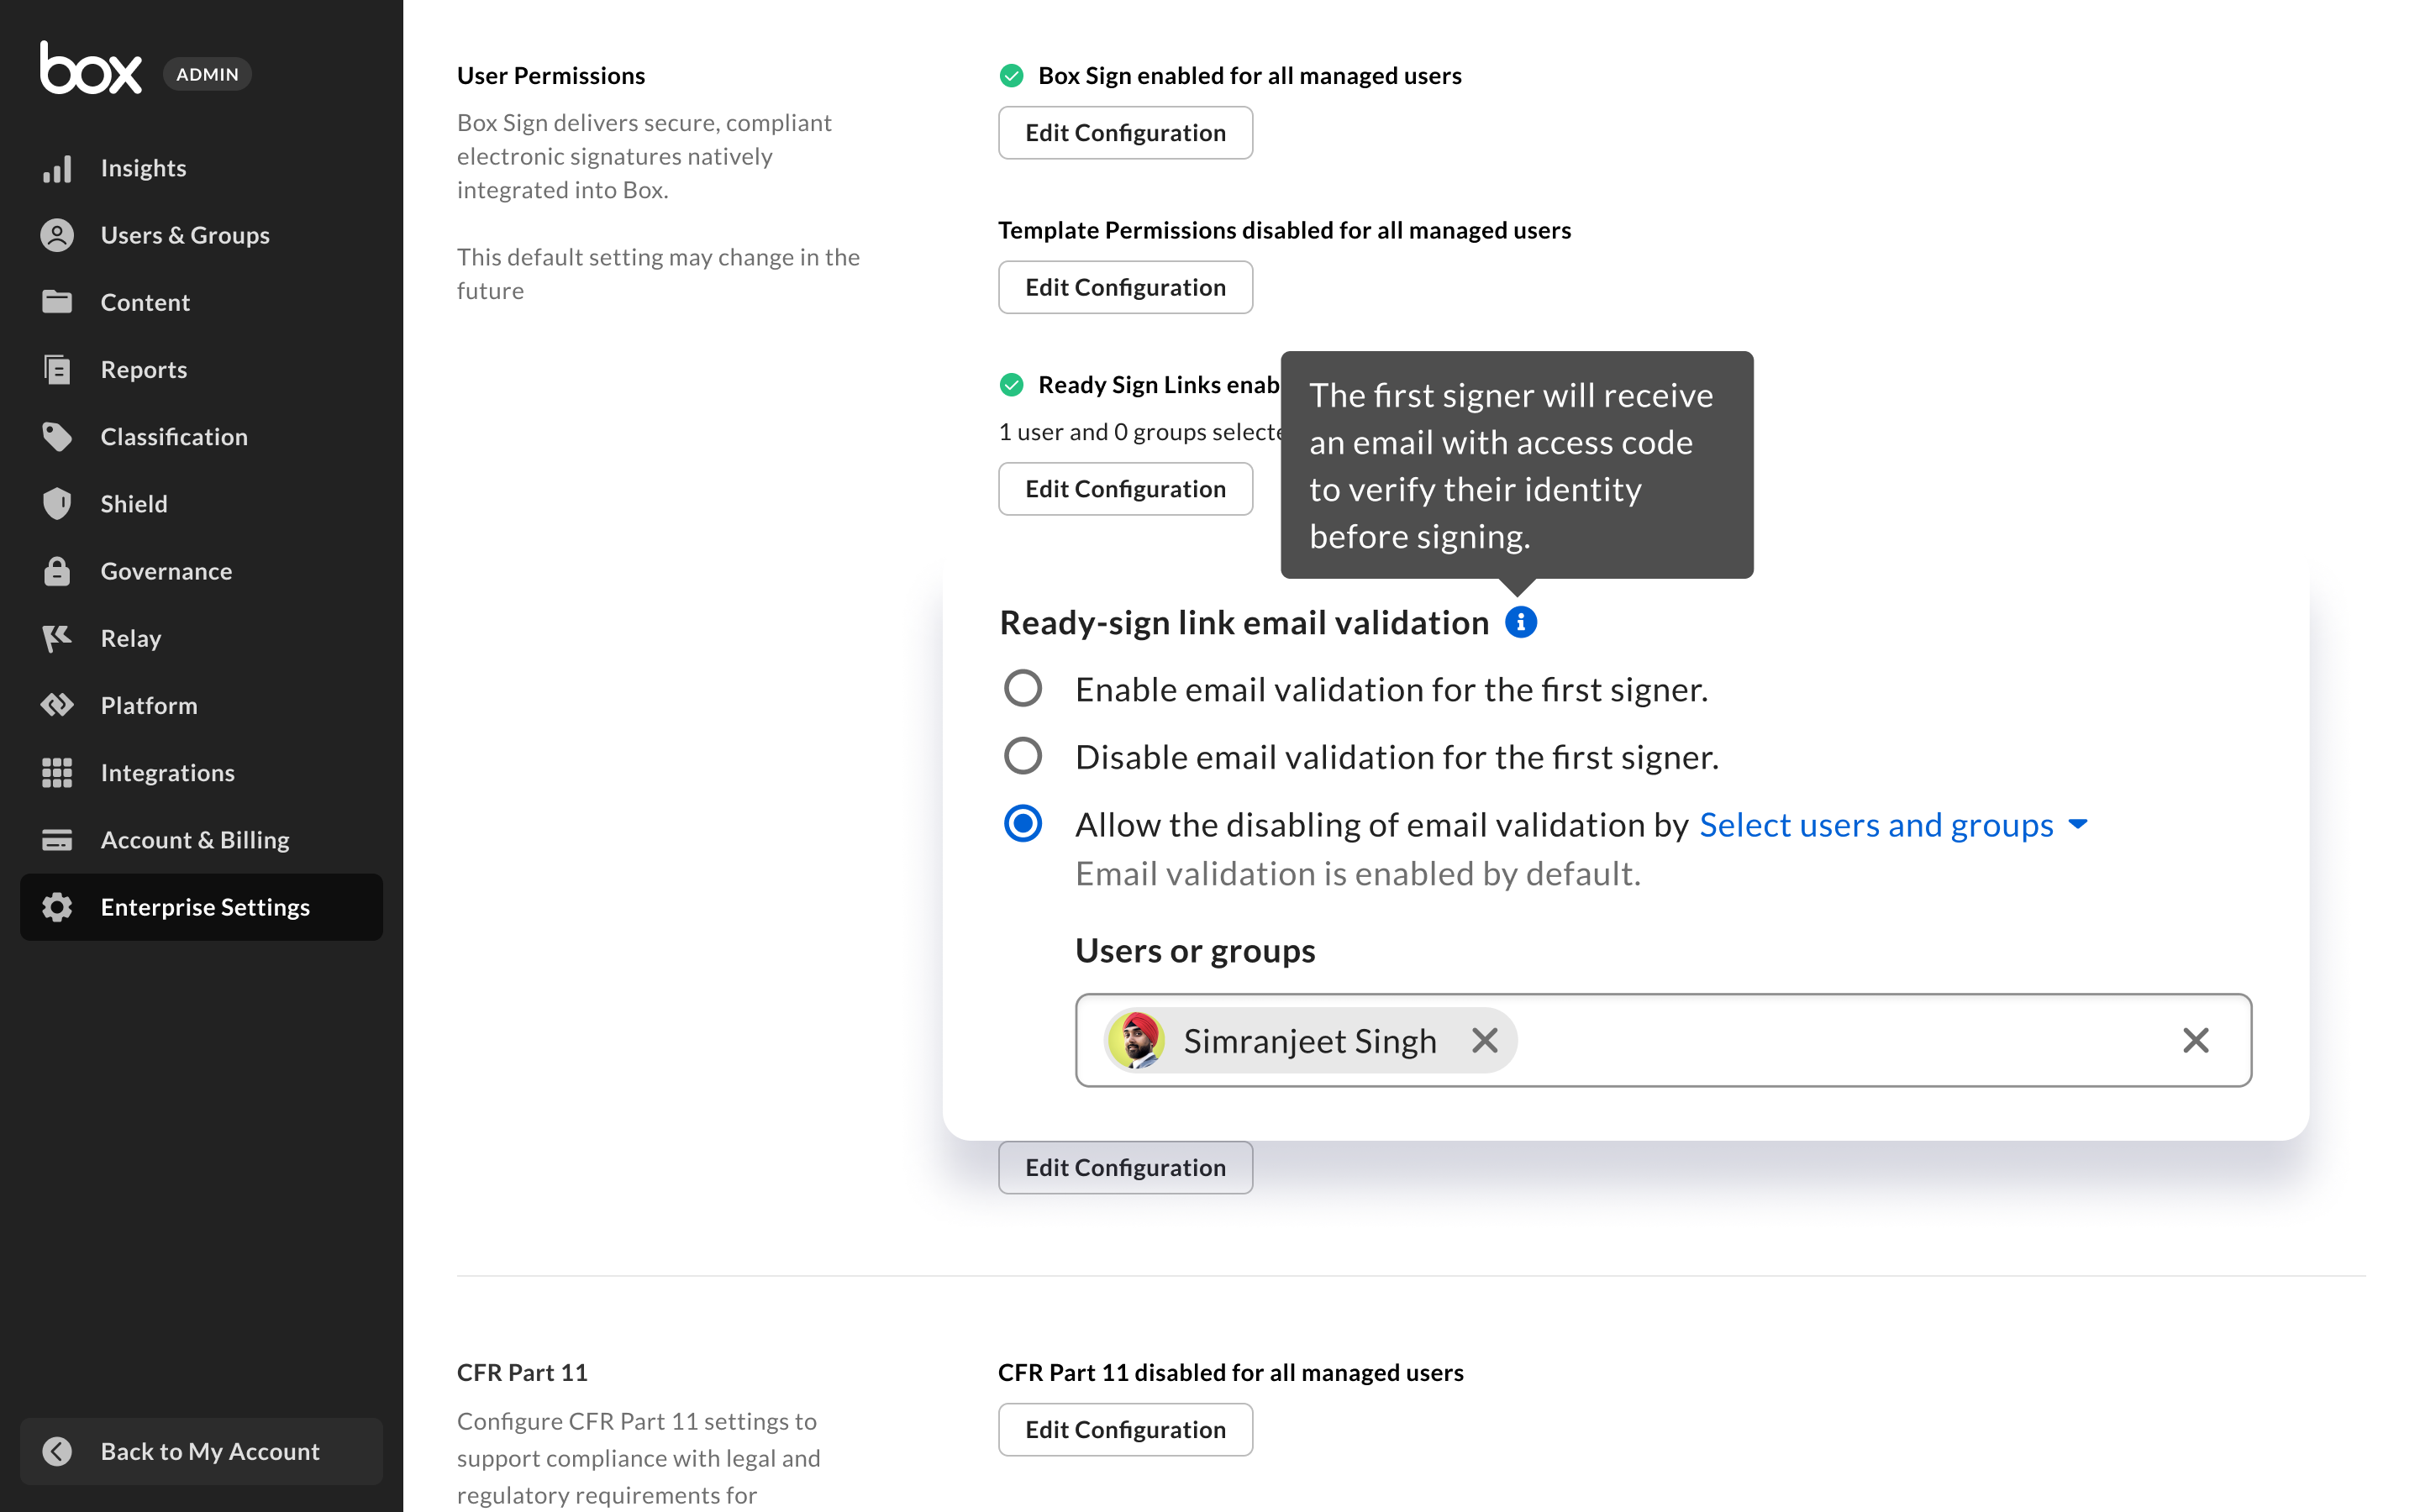Click 'Users or groups' label
Image resolution: width=2420 pixels, height=1512 pixels.
point(1195,950)
